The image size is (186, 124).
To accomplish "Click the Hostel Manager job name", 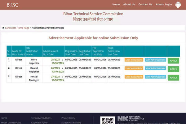I will click(x=34, y=78).
